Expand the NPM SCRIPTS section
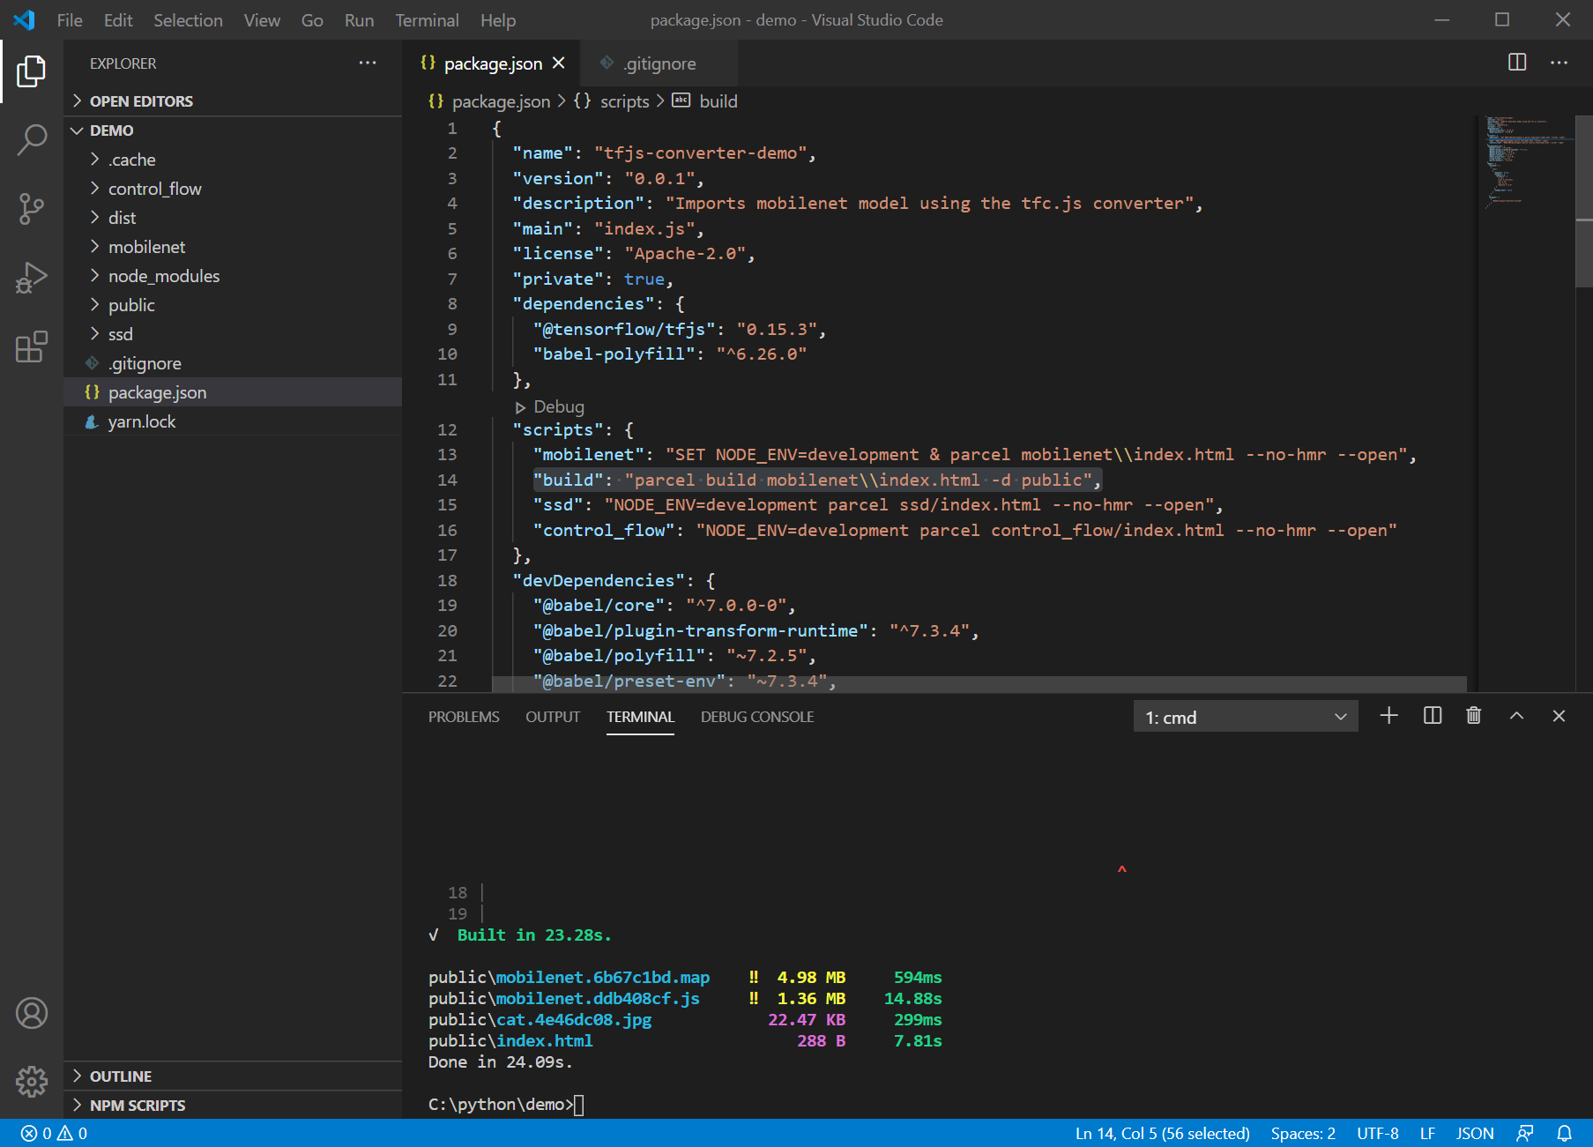Screen dimensions: 1593x1147 (233, 1106)
